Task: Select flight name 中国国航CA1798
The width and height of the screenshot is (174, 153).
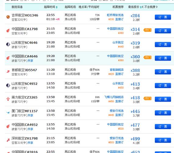Action: pos(25,29)
